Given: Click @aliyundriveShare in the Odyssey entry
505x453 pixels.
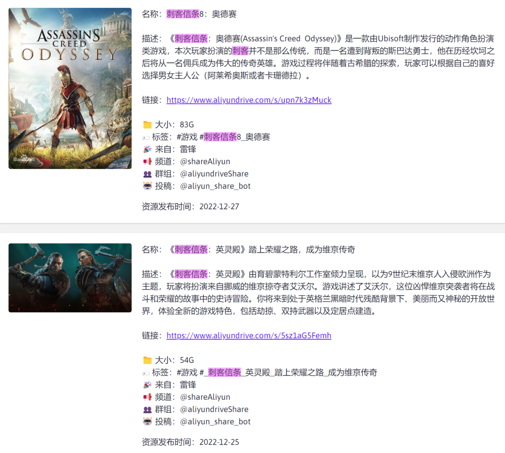Looking at the screenshot, I should [x=214, y=174].
